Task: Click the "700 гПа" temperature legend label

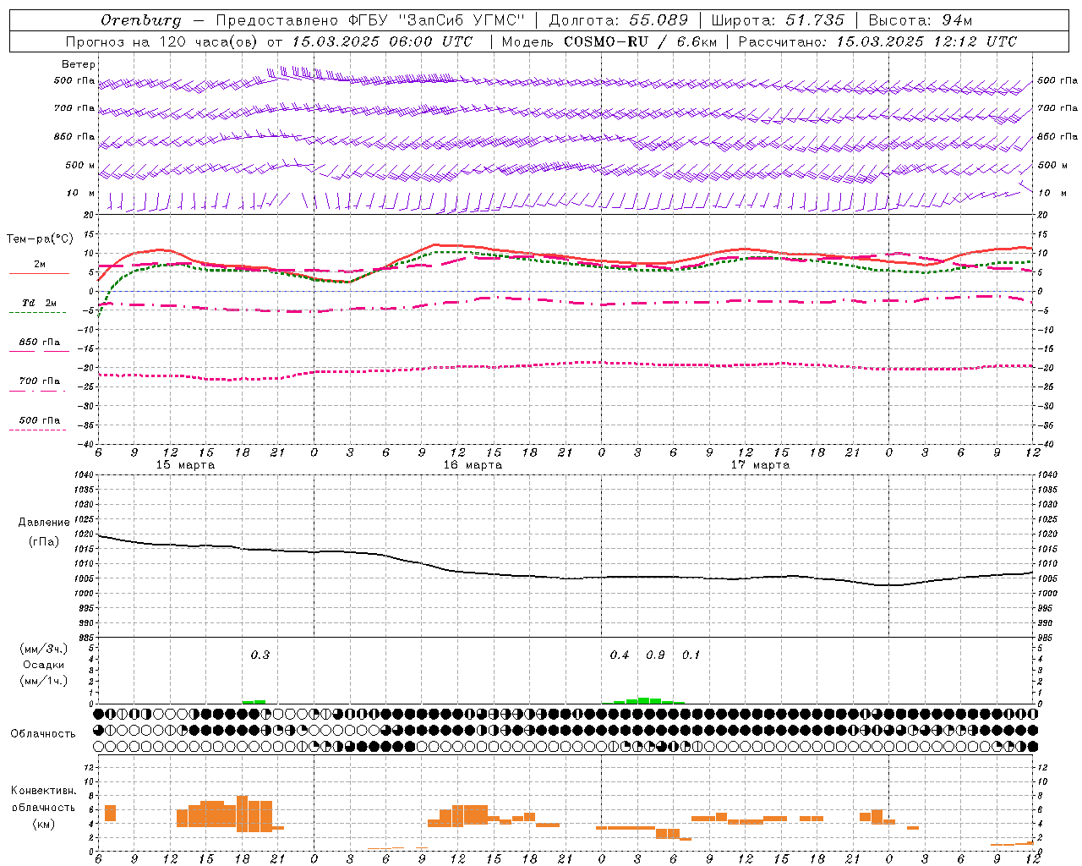Action: click(x=40, y=381)
